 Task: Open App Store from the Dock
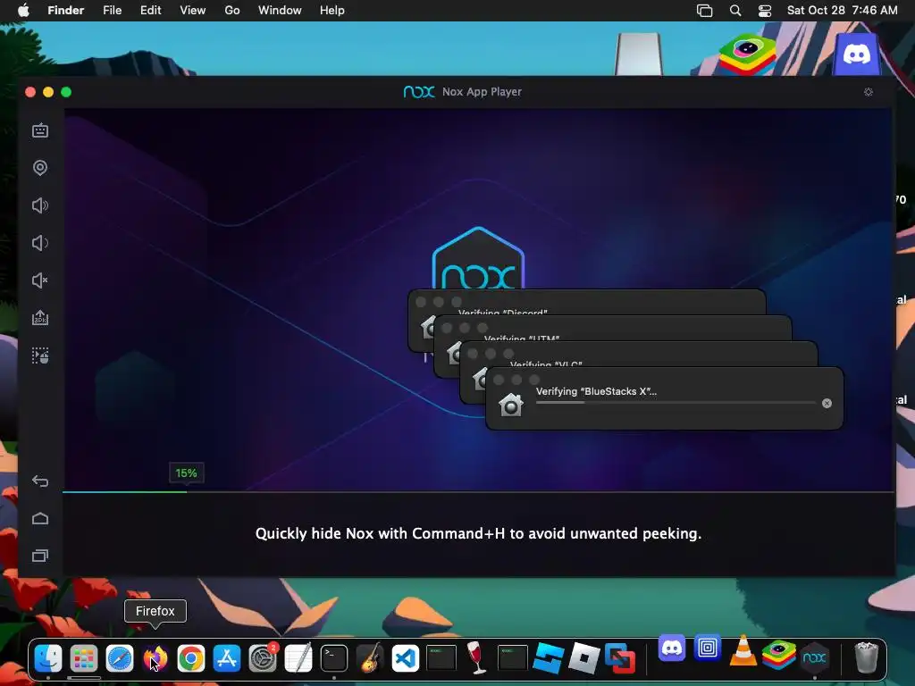coord(226,658)
